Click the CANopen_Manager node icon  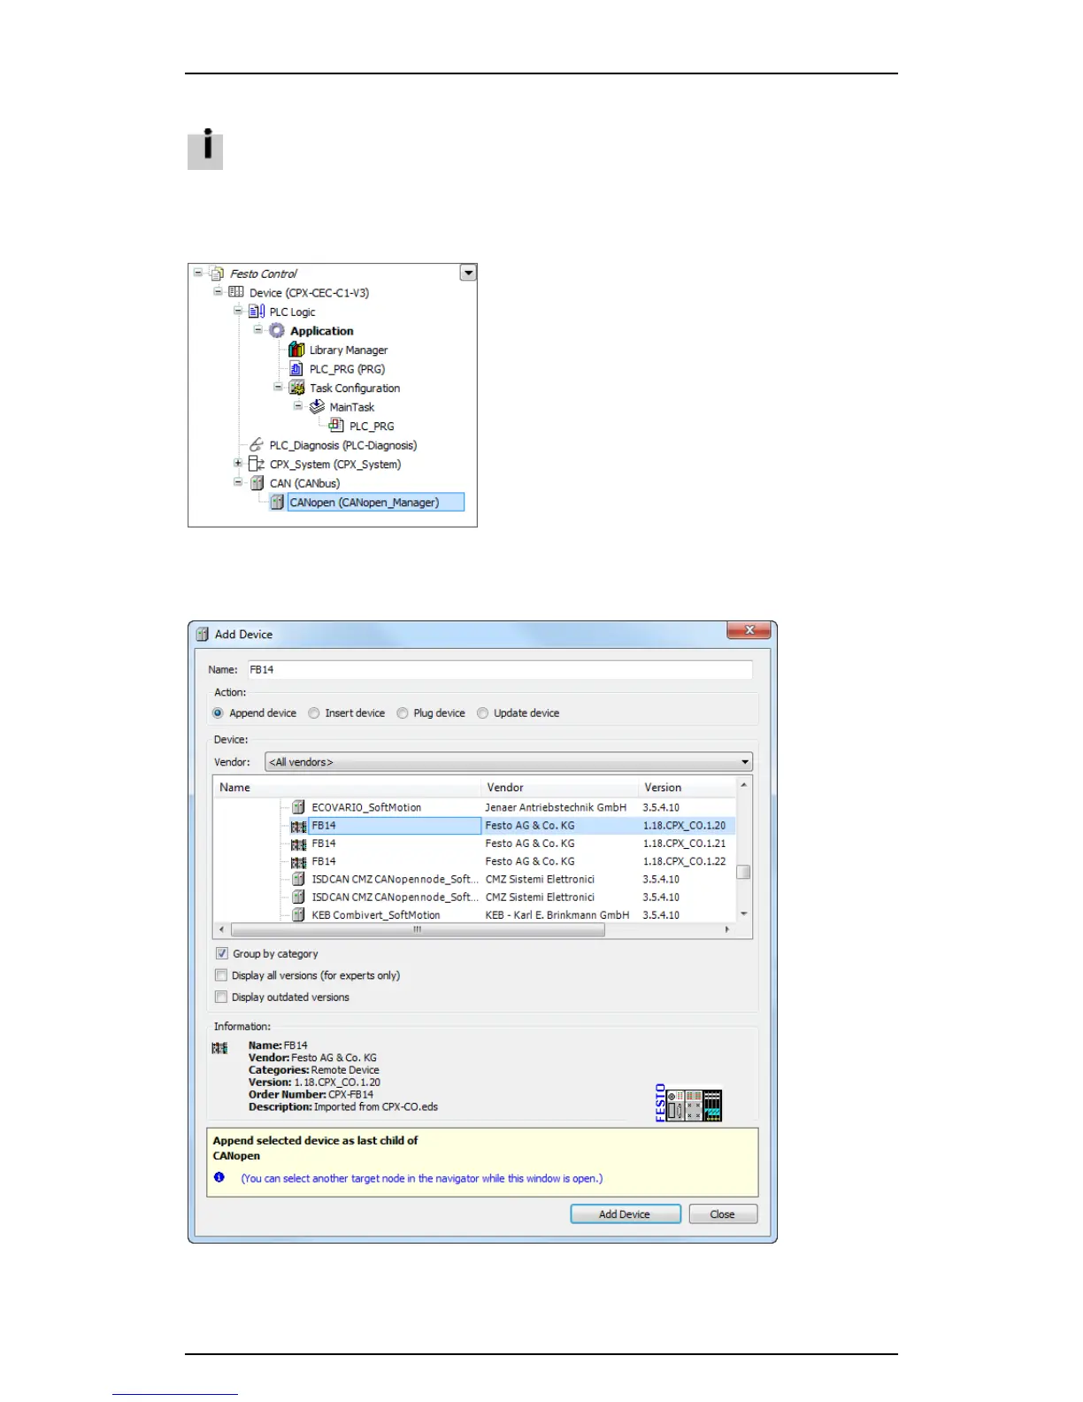point(277,502)
